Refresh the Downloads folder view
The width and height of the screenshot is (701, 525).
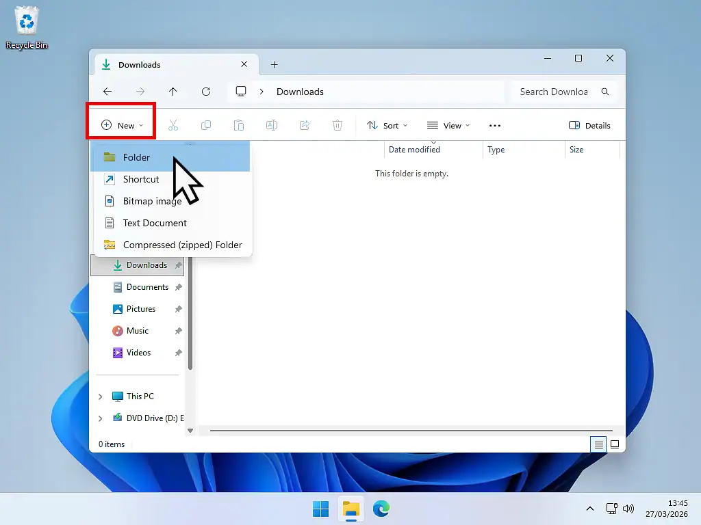click(206, 91)
